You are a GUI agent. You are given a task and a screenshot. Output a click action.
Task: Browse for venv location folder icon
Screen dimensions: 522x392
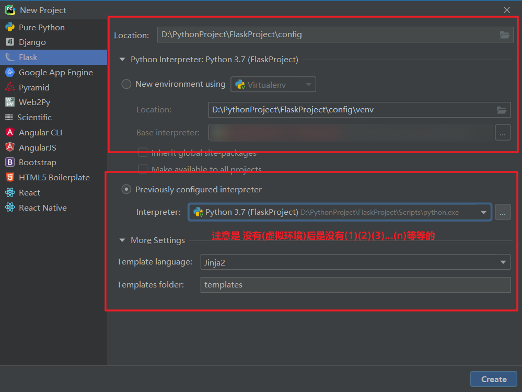pyautogui.click(x=502, y=110)
